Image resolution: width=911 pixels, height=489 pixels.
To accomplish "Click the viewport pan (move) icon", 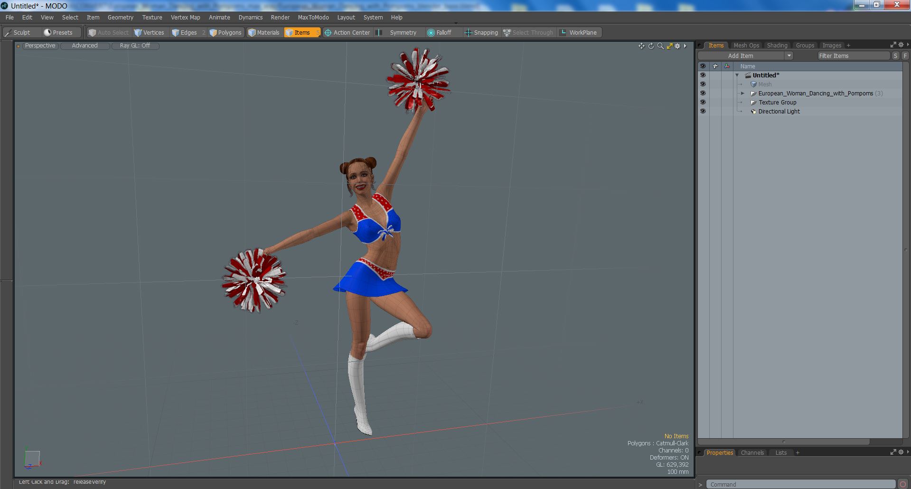I will (641, 46).
